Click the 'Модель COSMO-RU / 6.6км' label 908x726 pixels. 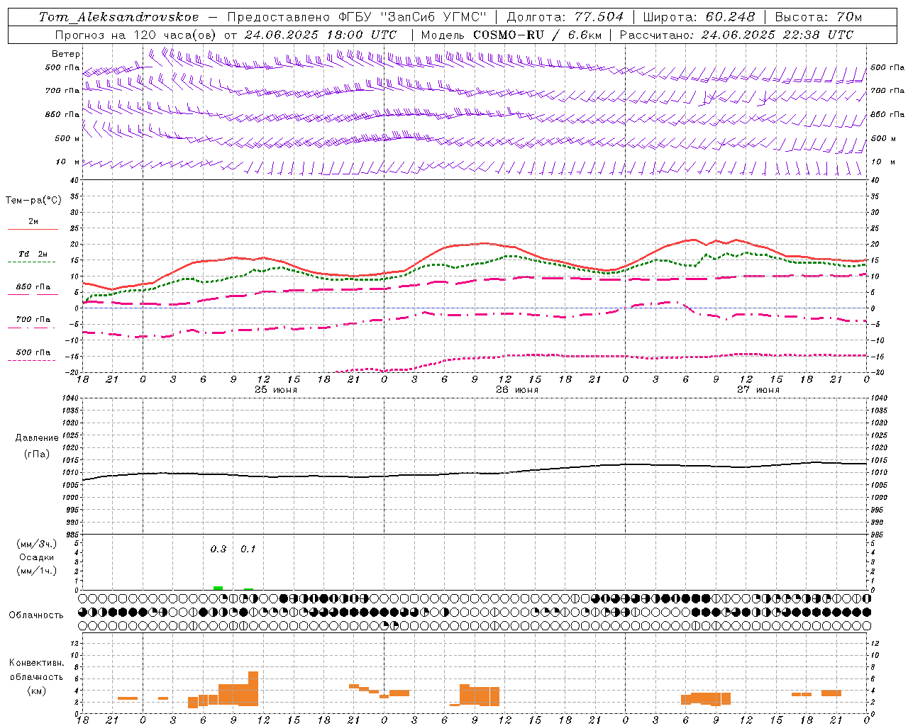(511, 35)
